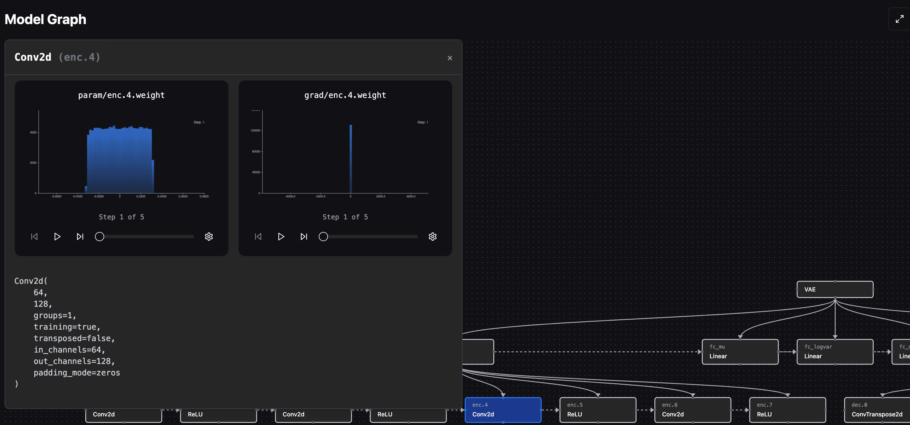Select the leftmost Conv2d node at bottom
The height and width of the screenshot is (425, 910).
pyautogui.click(x=123, y=414)
